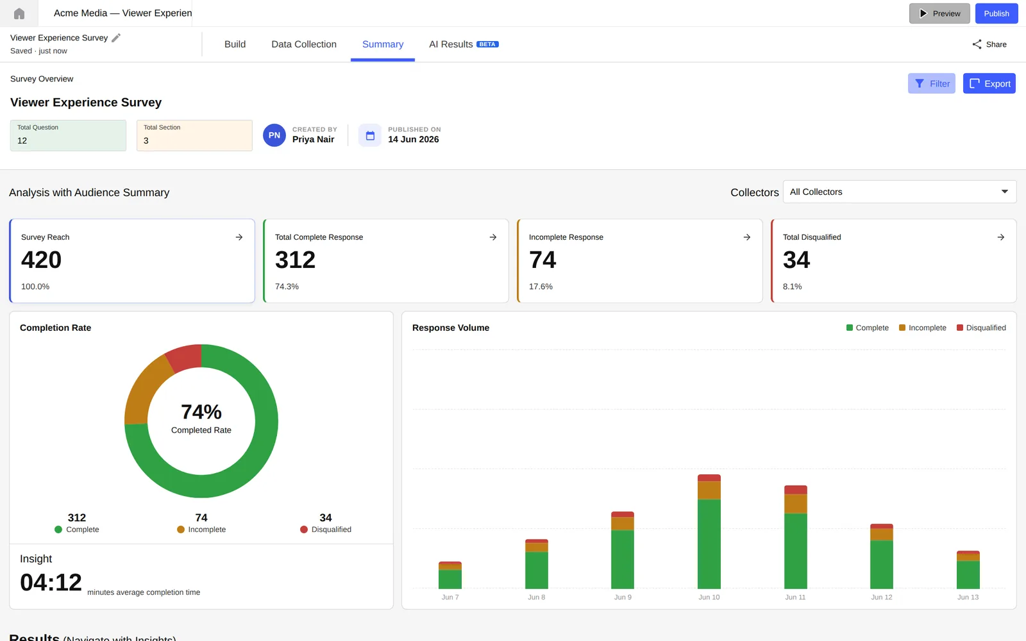This screenshot has height=641, width=1026.
Task: Click red Disqualified dot under donut chart
Action: pyautogui.click(x=304, y=529)
